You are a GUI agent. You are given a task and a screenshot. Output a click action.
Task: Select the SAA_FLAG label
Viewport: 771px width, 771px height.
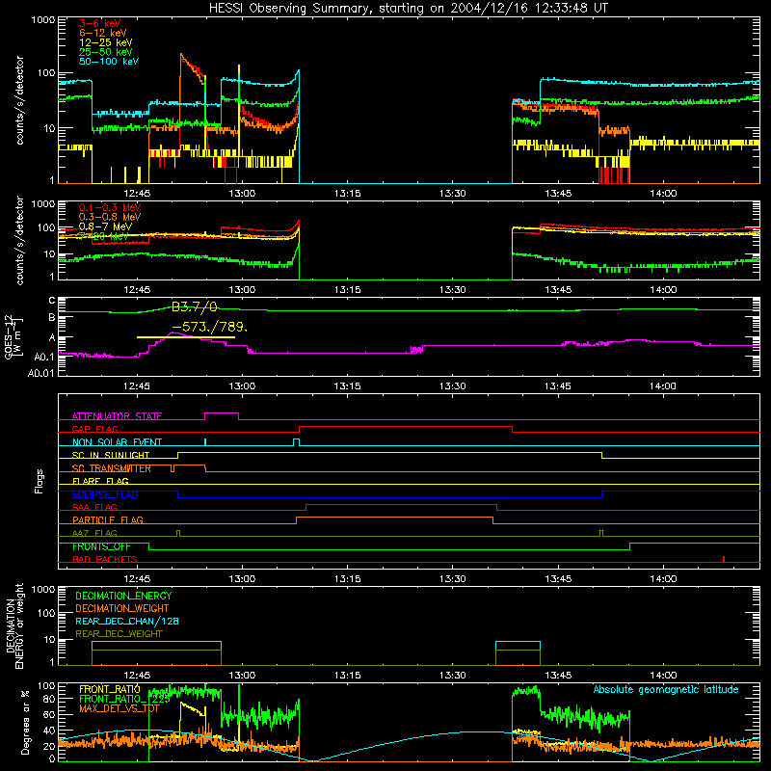point(94,507)
